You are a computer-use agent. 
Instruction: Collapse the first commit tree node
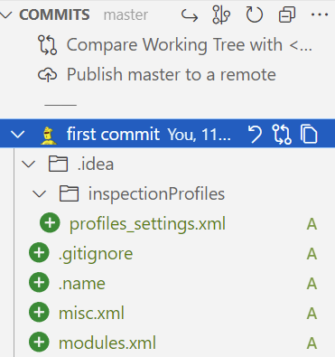(x=17, y=134)
